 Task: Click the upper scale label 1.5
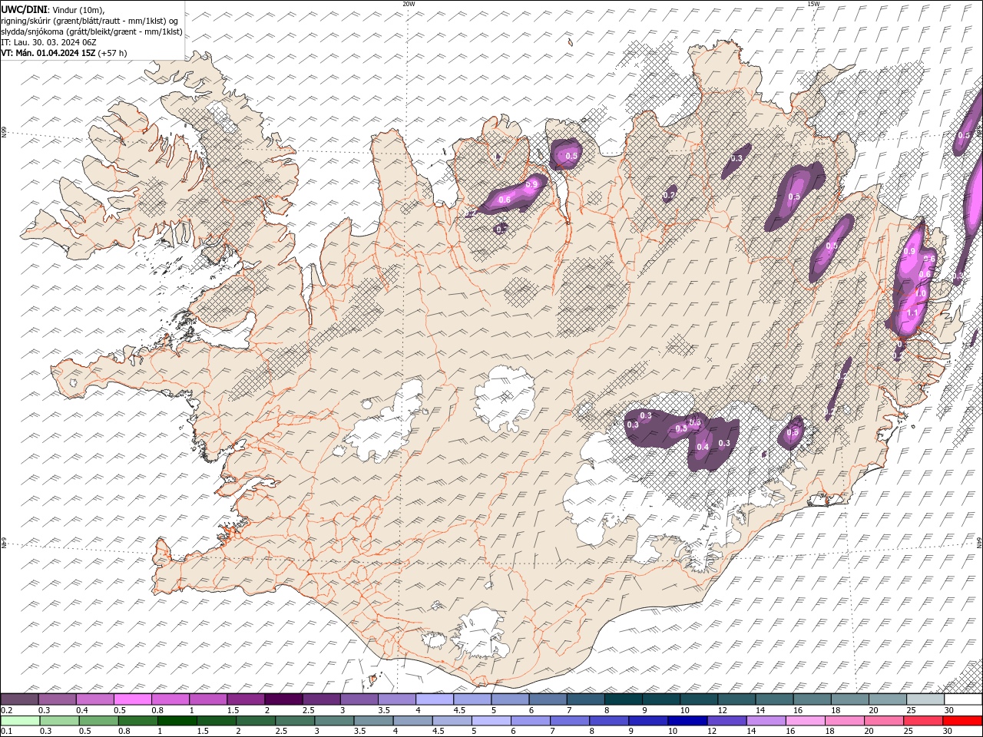click(x=233, y=710)
